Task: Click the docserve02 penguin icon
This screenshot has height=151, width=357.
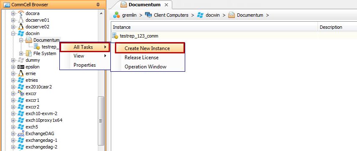Action: pos(21,27)
